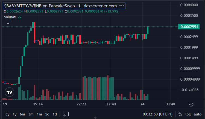
Task: Select the 6m time range
Action: tap(22, 114)
